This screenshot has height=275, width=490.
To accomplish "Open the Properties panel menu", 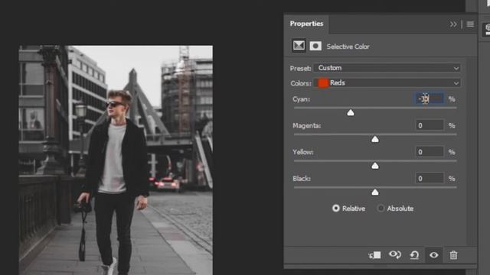I will click(x=470, y=24).
